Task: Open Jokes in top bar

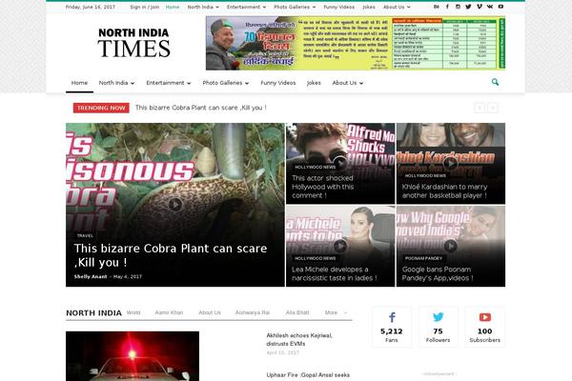Action: coord(368,7)
